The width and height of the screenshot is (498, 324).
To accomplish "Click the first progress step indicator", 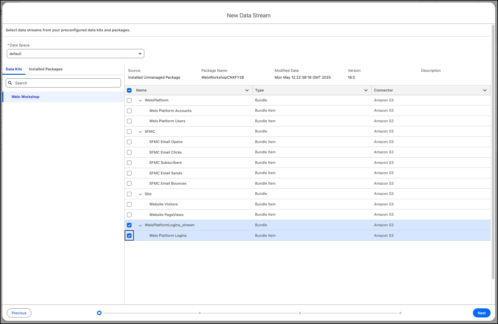I will click(99, 313).
